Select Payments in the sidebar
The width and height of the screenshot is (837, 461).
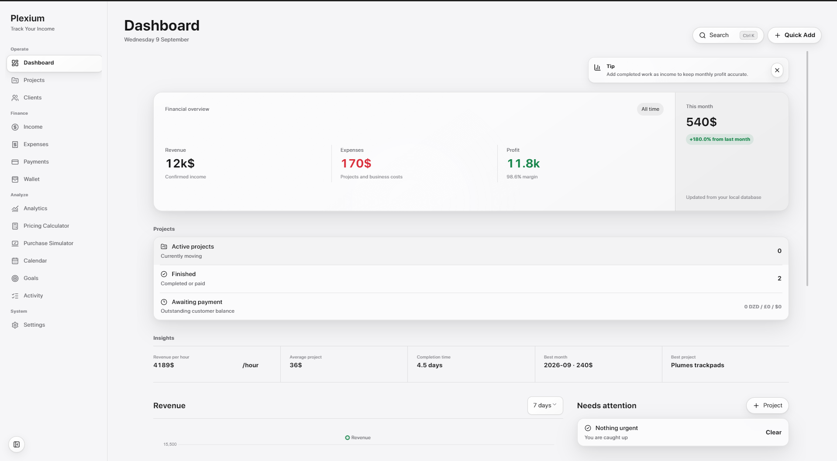click(x=55, y=162)
